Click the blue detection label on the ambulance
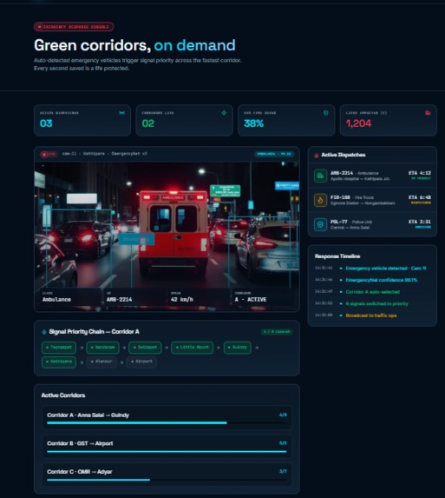Image resolution: width=445 pixels, height=498 pixels. (x=136, y=239)
